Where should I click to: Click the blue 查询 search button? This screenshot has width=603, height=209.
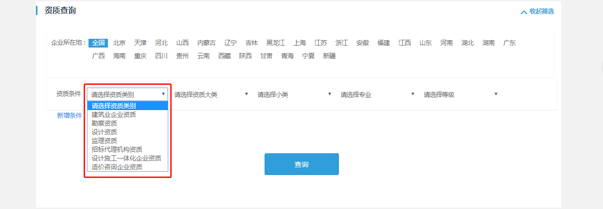pos(301,164)
